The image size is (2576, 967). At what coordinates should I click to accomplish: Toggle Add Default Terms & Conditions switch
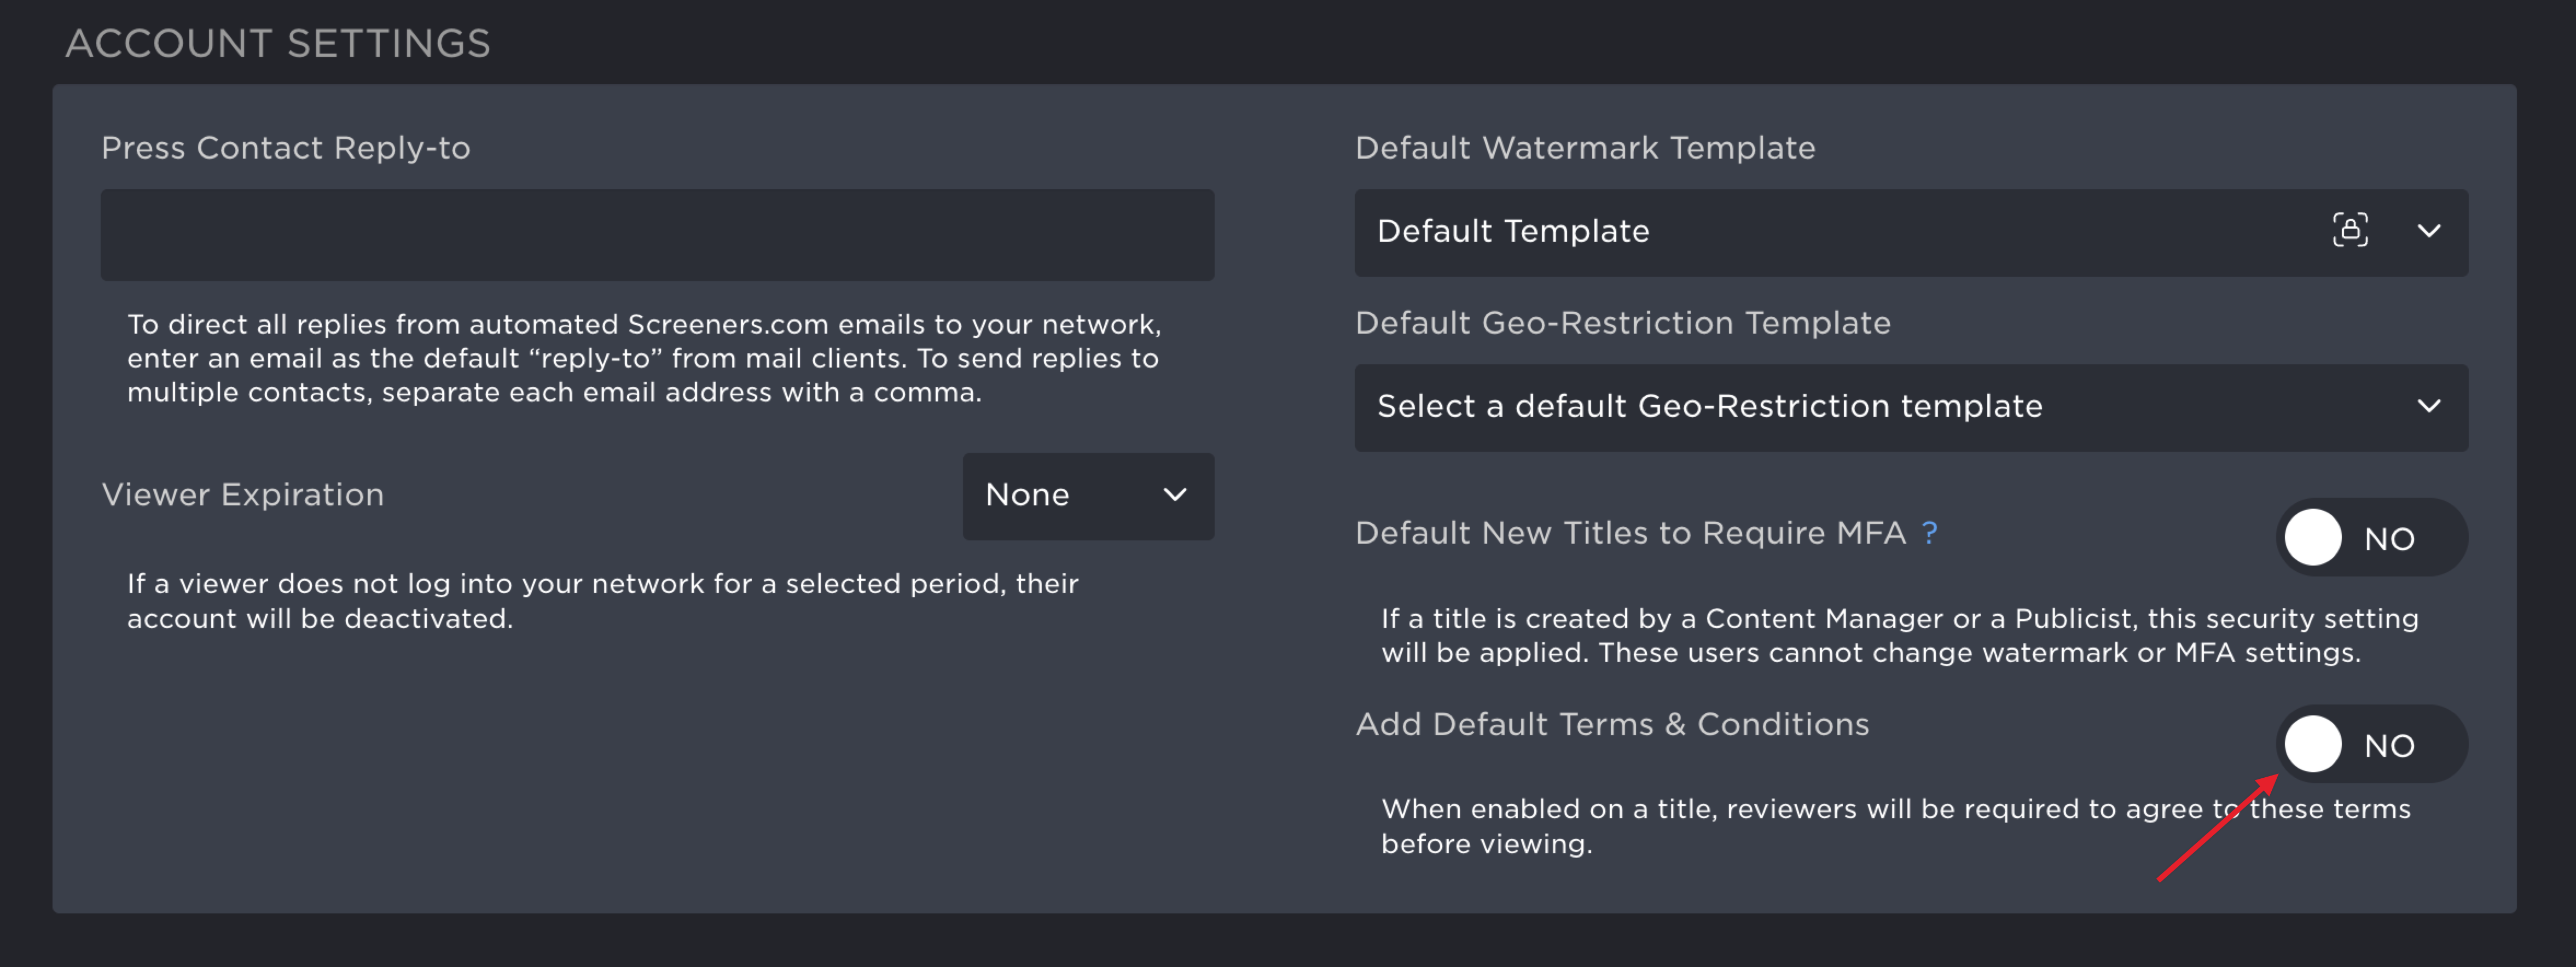tap(2372, 745)
